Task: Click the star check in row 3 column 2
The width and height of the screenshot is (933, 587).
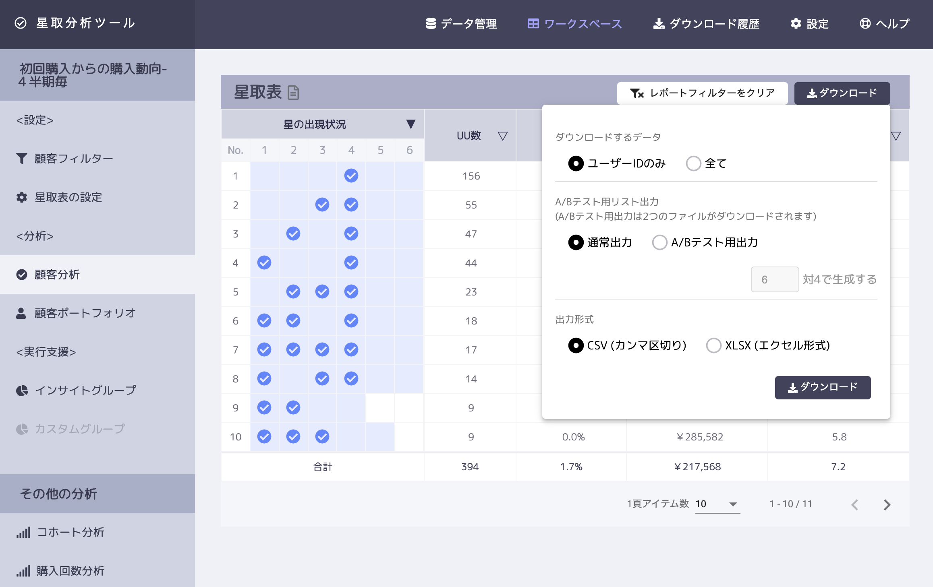Action: (293, 234)
